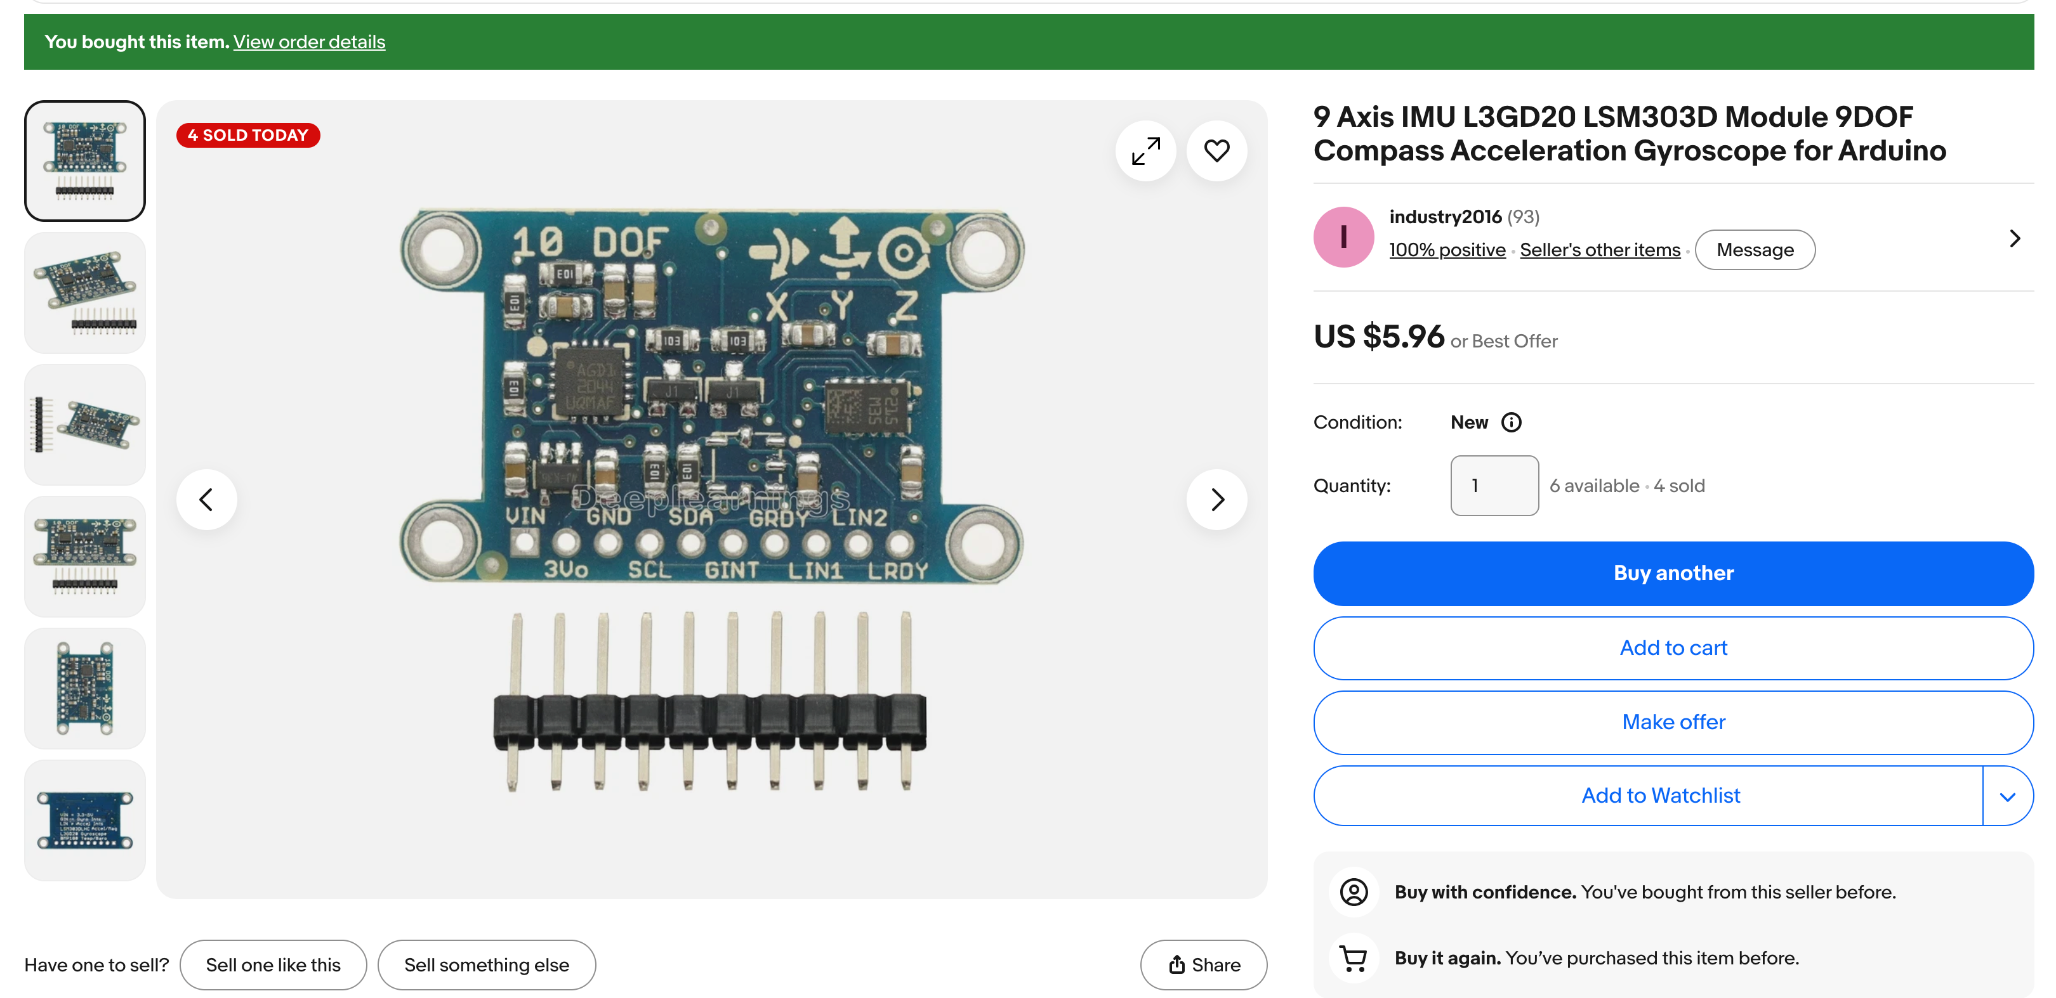The image size is (2056, 998).
Task: Click the 'or Best Offer' text
Action: point(1504,340)
